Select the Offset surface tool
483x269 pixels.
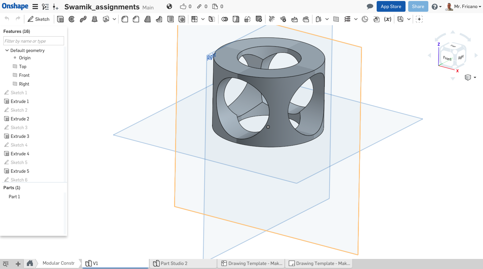[x=319, y=19]
